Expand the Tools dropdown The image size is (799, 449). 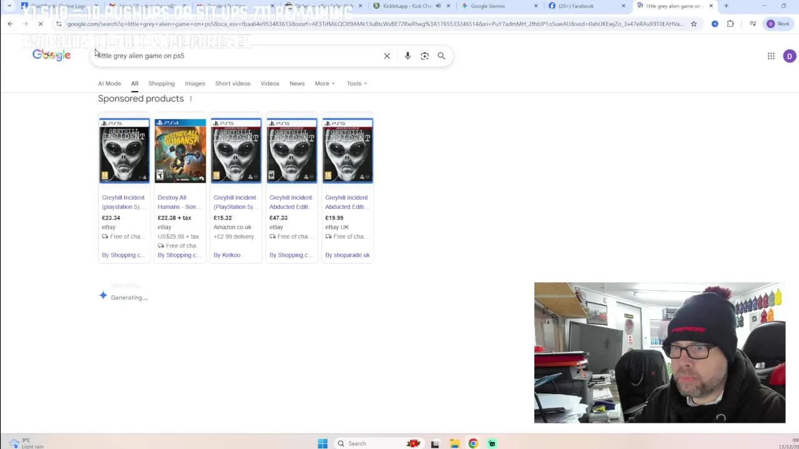356,84
